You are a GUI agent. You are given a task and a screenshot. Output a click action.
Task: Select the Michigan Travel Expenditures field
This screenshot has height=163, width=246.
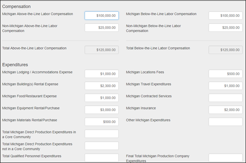(225, 86)
